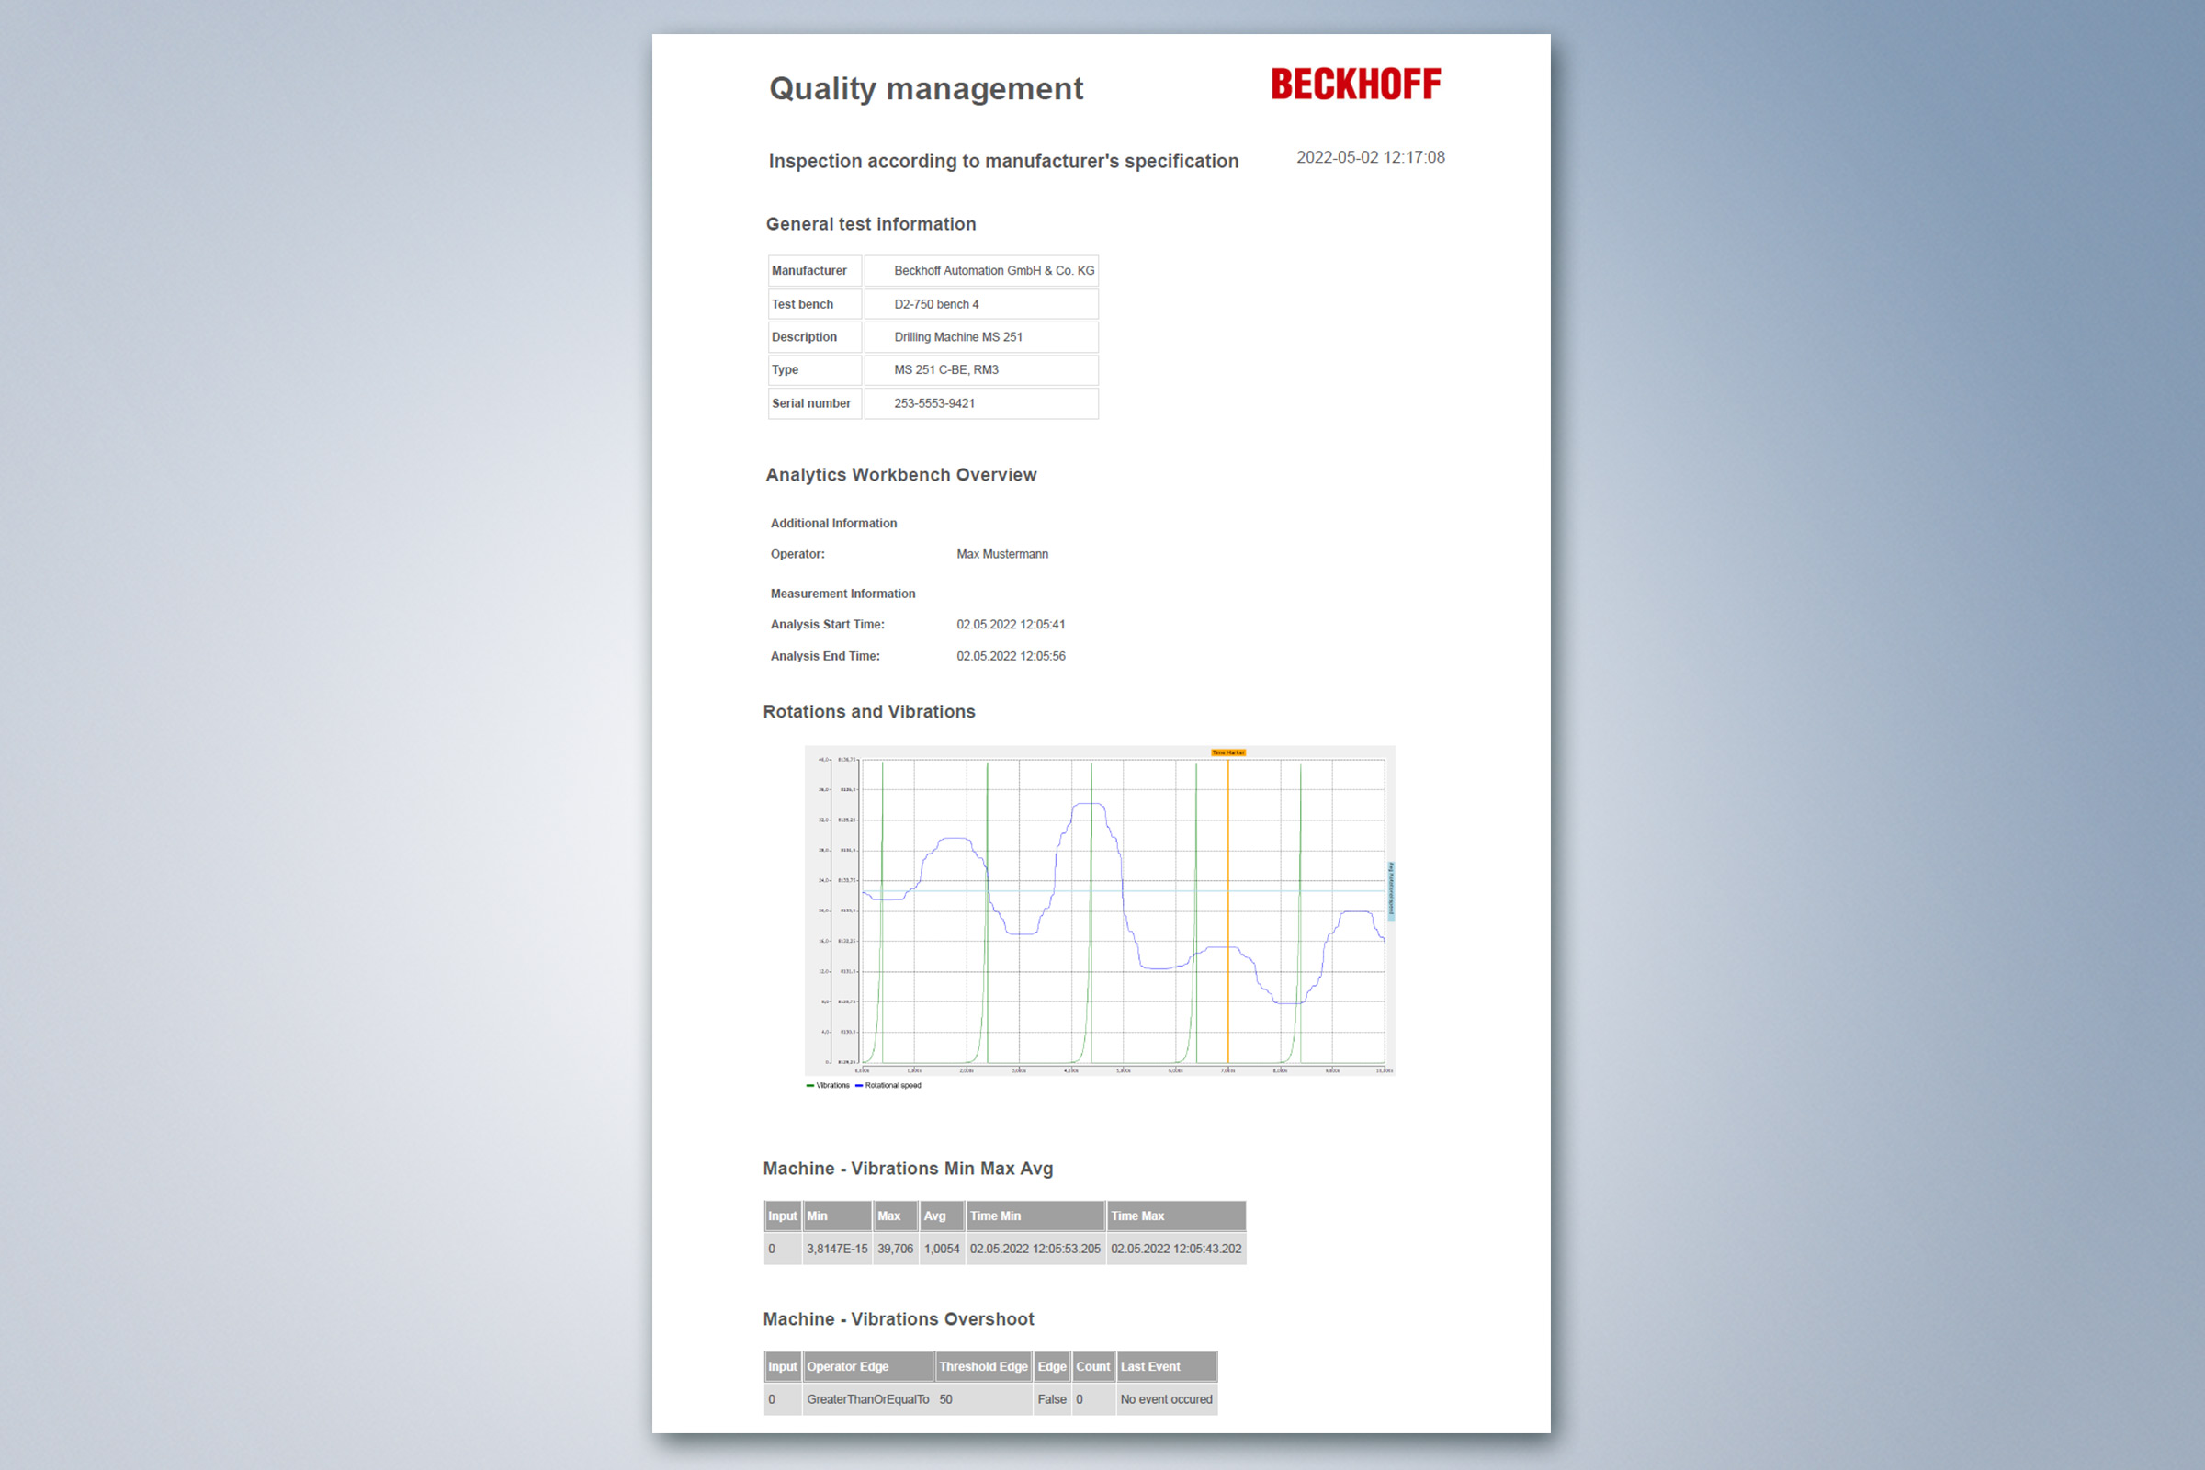Viewport: 2205px width, 1470px height.
Task: Click the GreaterThanOrEqualTo operator cell
Action: (x=867, y=1399)
